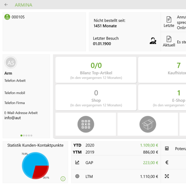Open the Bilanz Top-Artikel tile
The width and height of the screenshot is (186, 184).
(x=96, y=70)
